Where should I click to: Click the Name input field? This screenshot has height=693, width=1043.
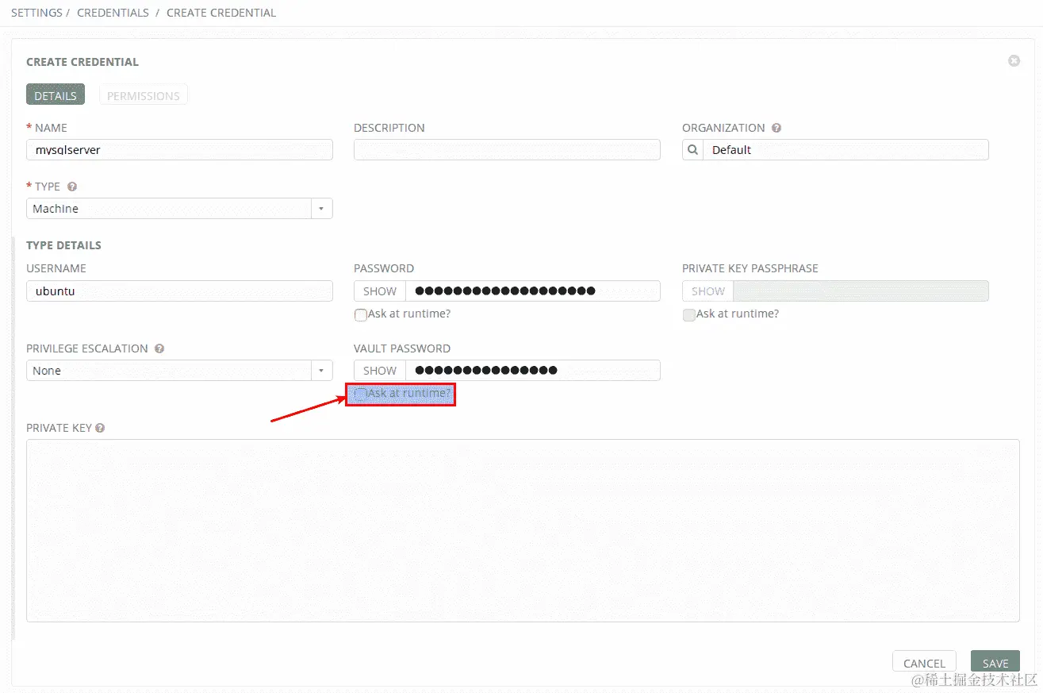pos(179,150)
